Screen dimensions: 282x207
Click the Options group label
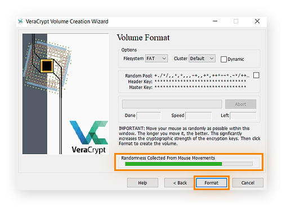[x=129, y=50]
